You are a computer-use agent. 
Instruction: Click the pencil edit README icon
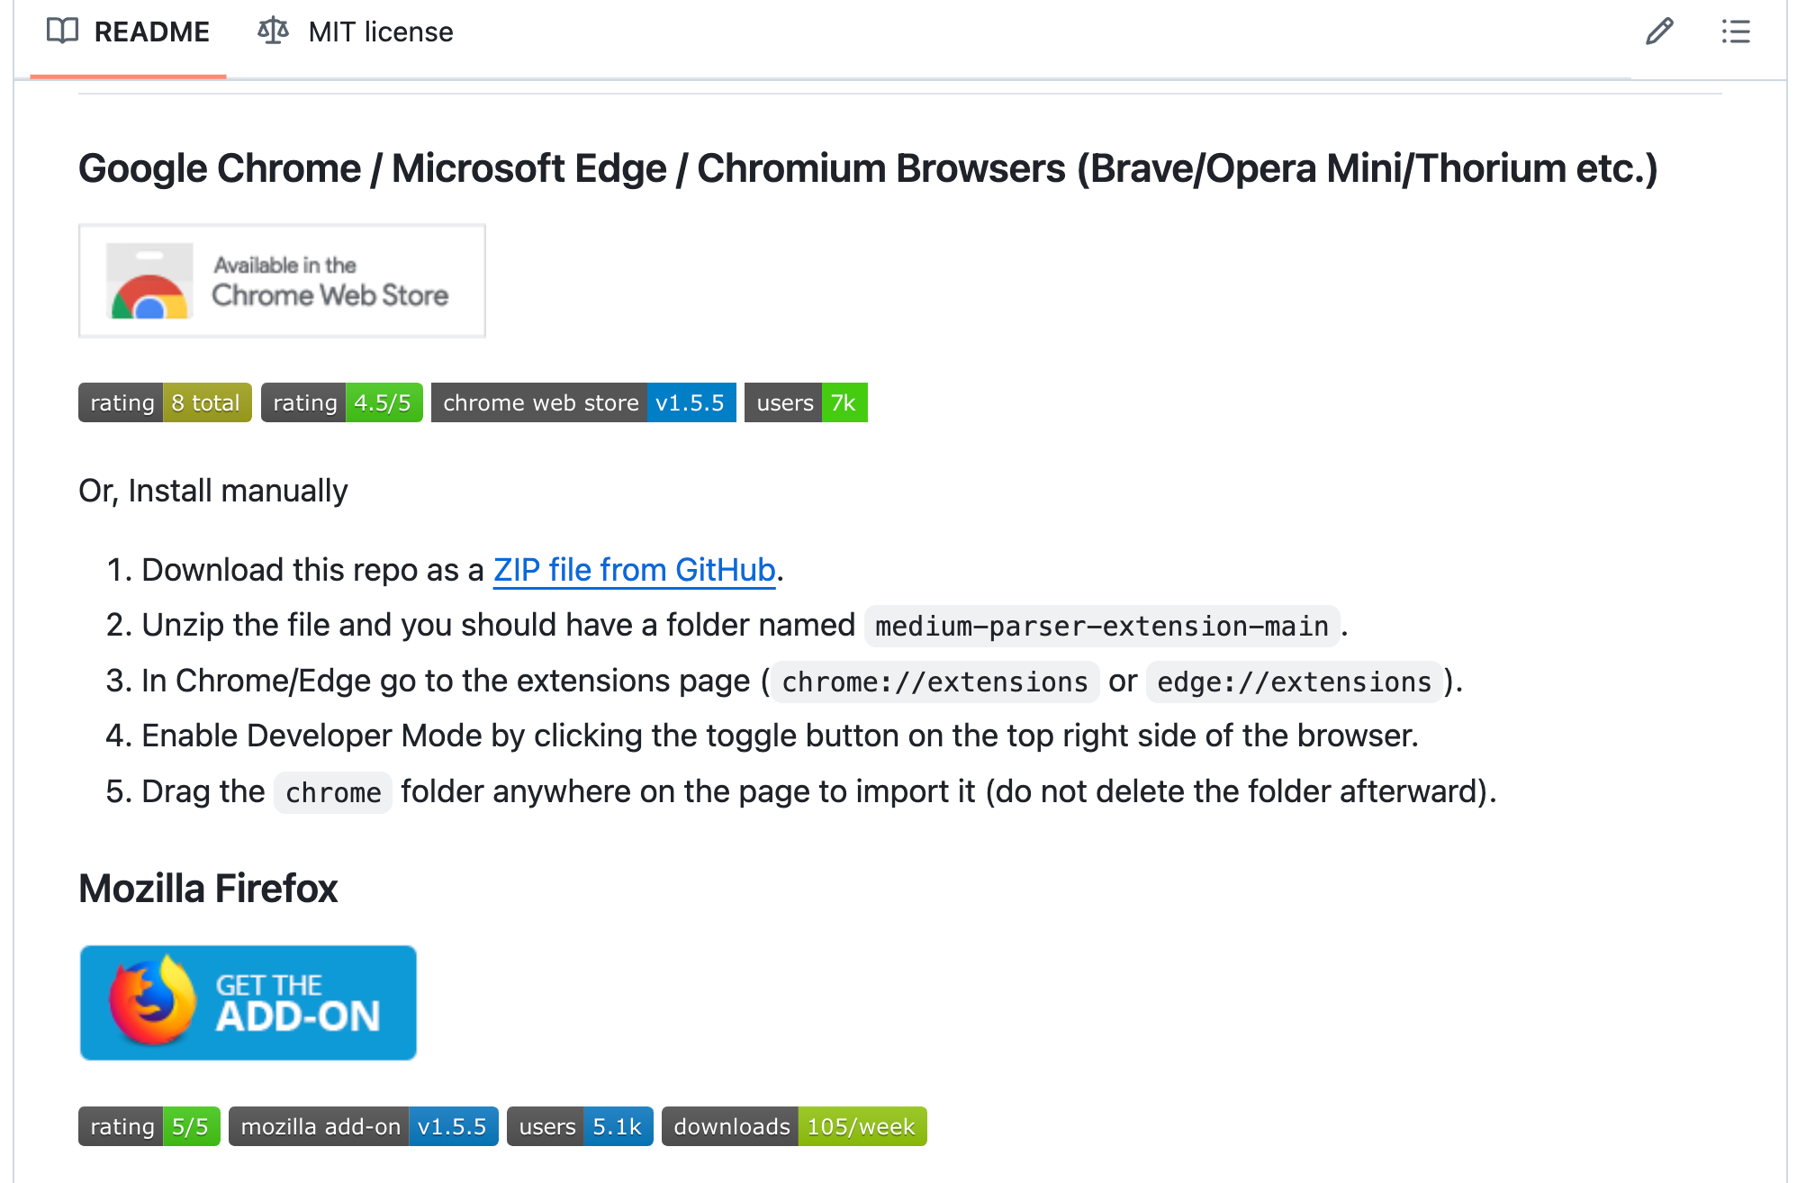pyautogui.click(x=1659, y=32)
